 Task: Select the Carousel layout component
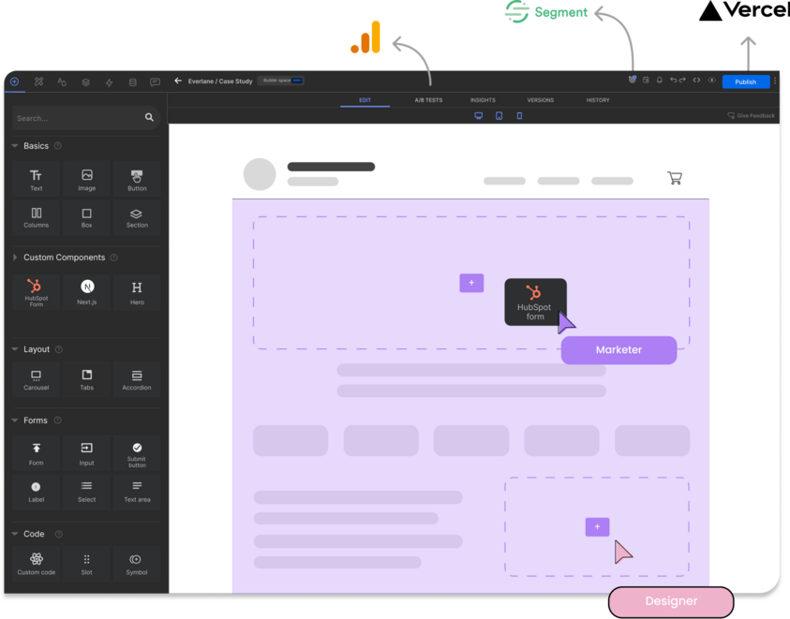[37, 380]
